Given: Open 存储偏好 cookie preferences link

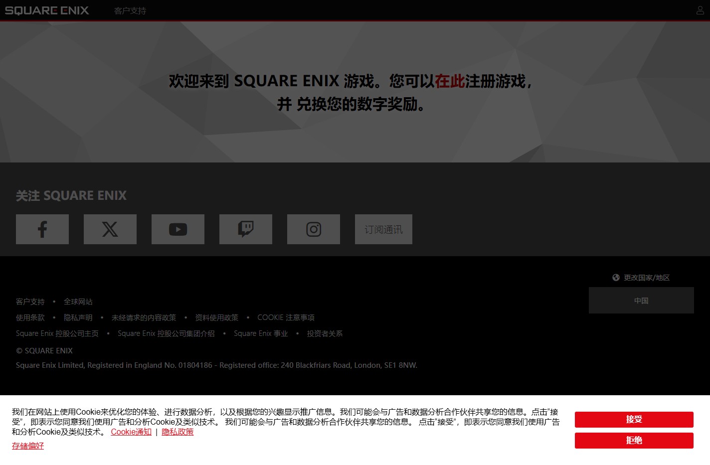Looking at the screenshot, I should pos(28,446).
